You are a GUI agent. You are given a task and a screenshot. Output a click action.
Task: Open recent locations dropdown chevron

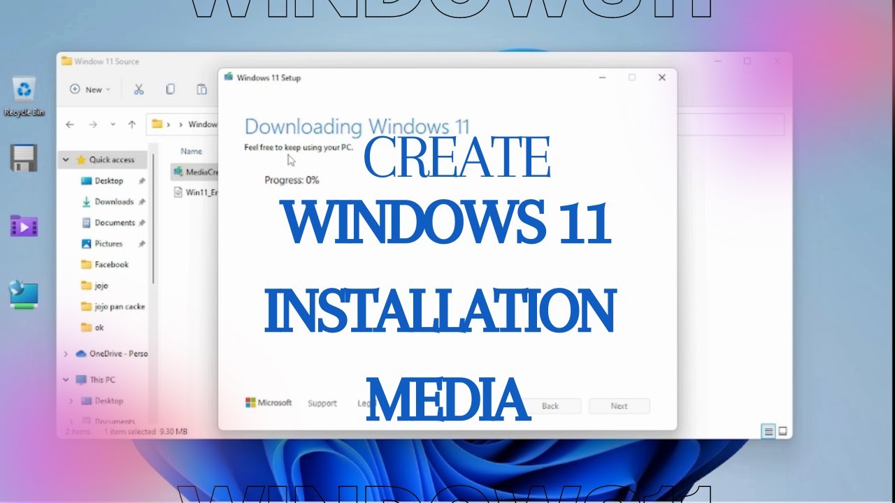pyautogui.click(x=113, y=124)
